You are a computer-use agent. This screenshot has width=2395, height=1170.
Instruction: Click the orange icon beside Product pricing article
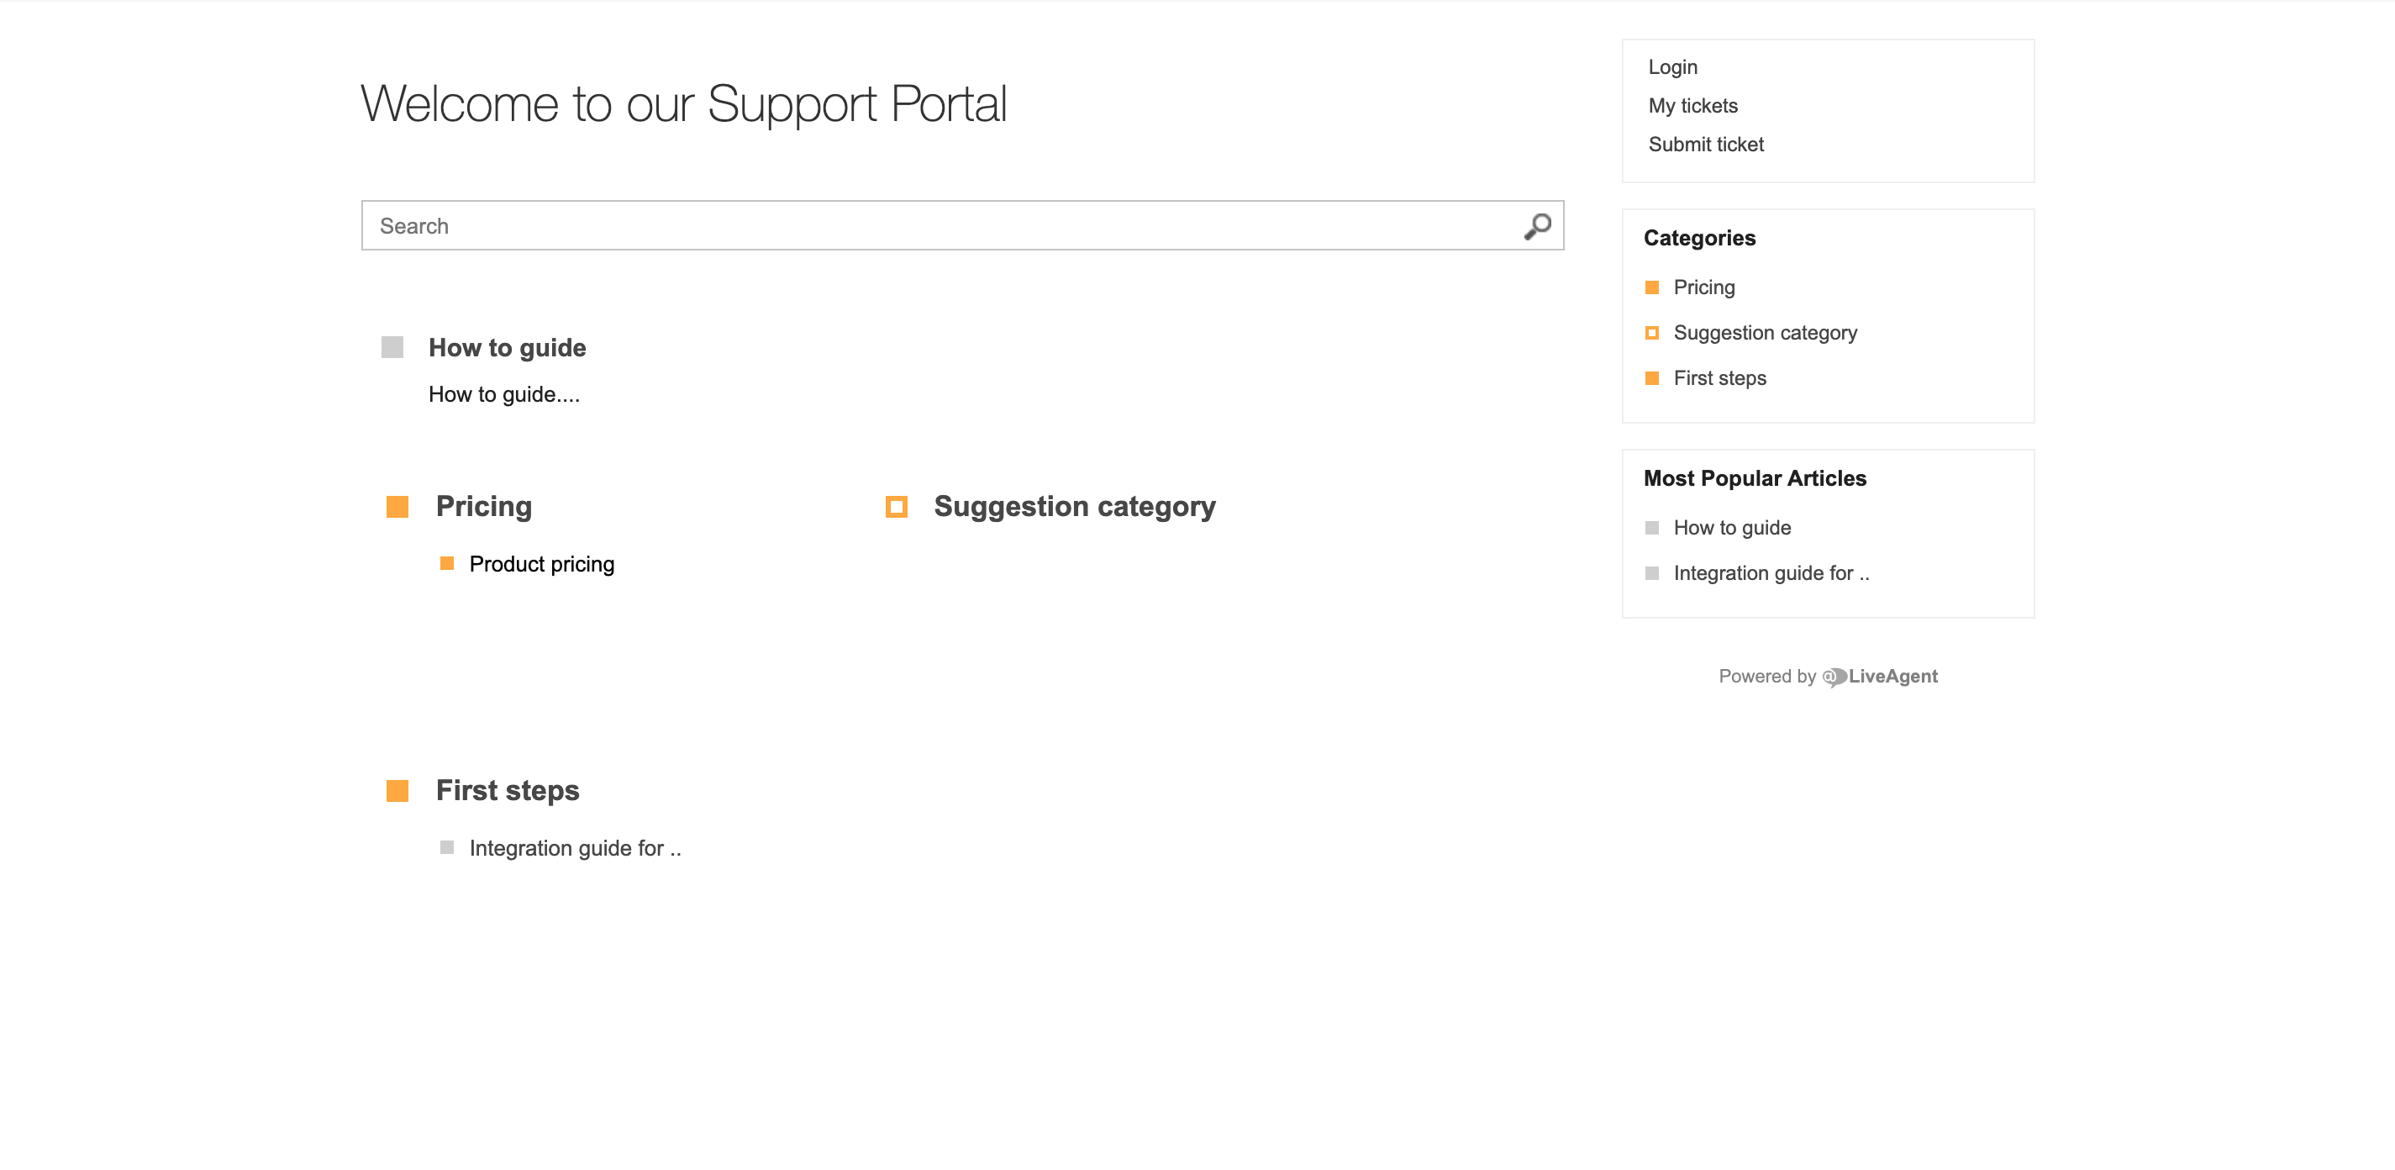(x=449, y=564)
